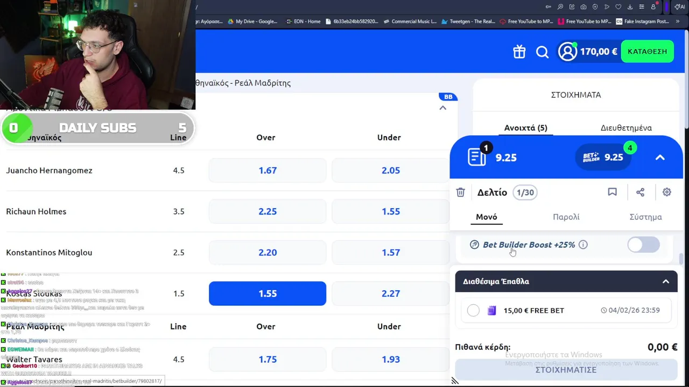This screenshot has height=387, width=689.
Task: Pick Richaun Holmes Under 1.55
Action: 391,211
